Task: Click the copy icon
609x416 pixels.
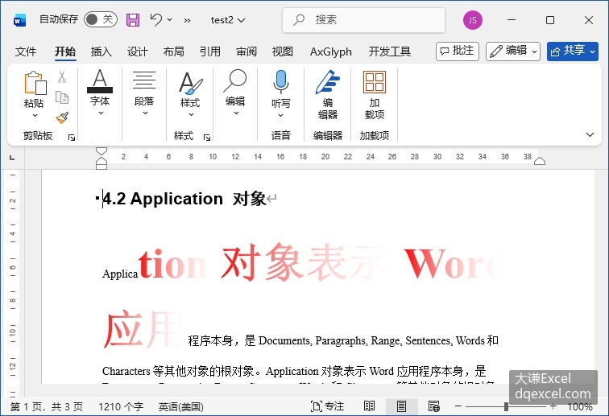Action: pyautogui.click(x=62, y=97)
